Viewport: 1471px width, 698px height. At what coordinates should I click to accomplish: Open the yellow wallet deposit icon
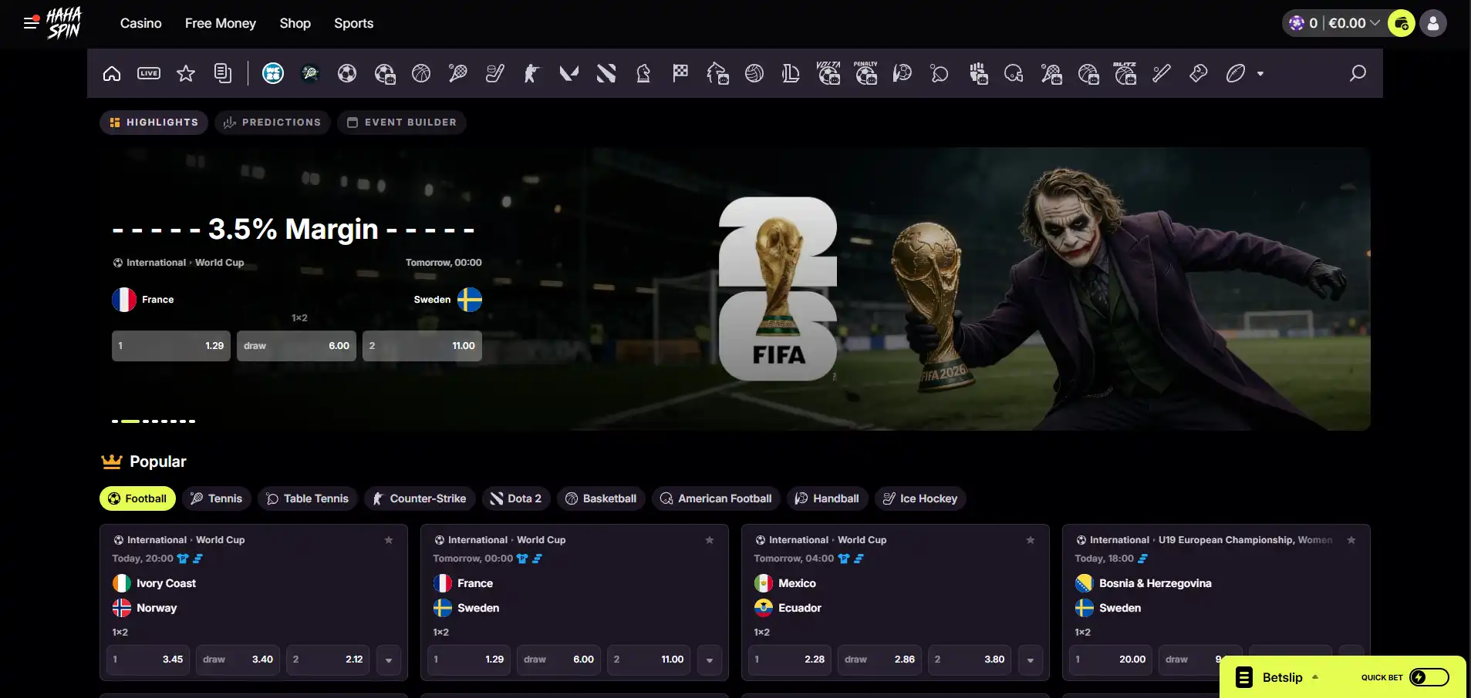click(1401, 23)
